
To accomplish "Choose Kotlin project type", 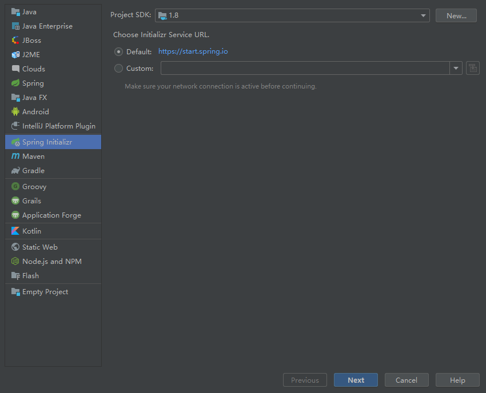I will click(x=53, y=231).
